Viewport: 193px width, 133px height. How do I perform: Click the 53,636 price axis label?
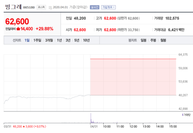pos(183,81)
